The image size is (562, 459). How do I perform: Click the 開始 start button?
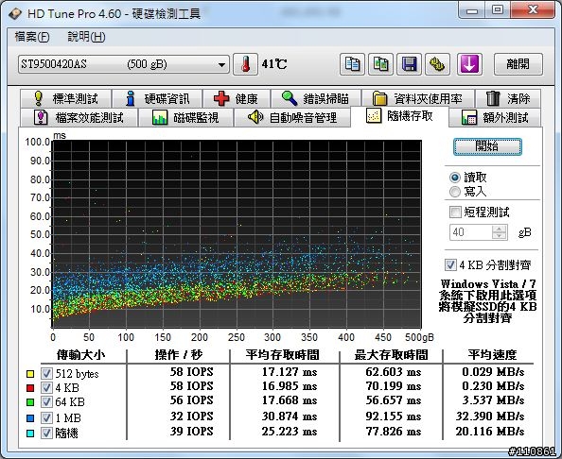487,146
